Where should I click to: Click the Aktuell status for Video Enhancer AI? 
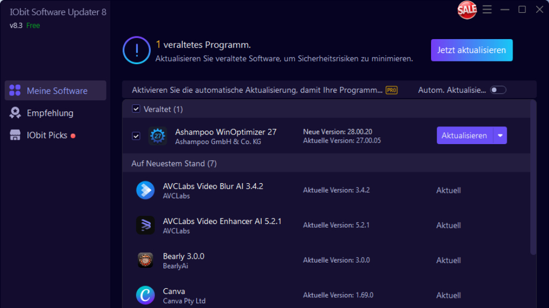click(448, 226)
